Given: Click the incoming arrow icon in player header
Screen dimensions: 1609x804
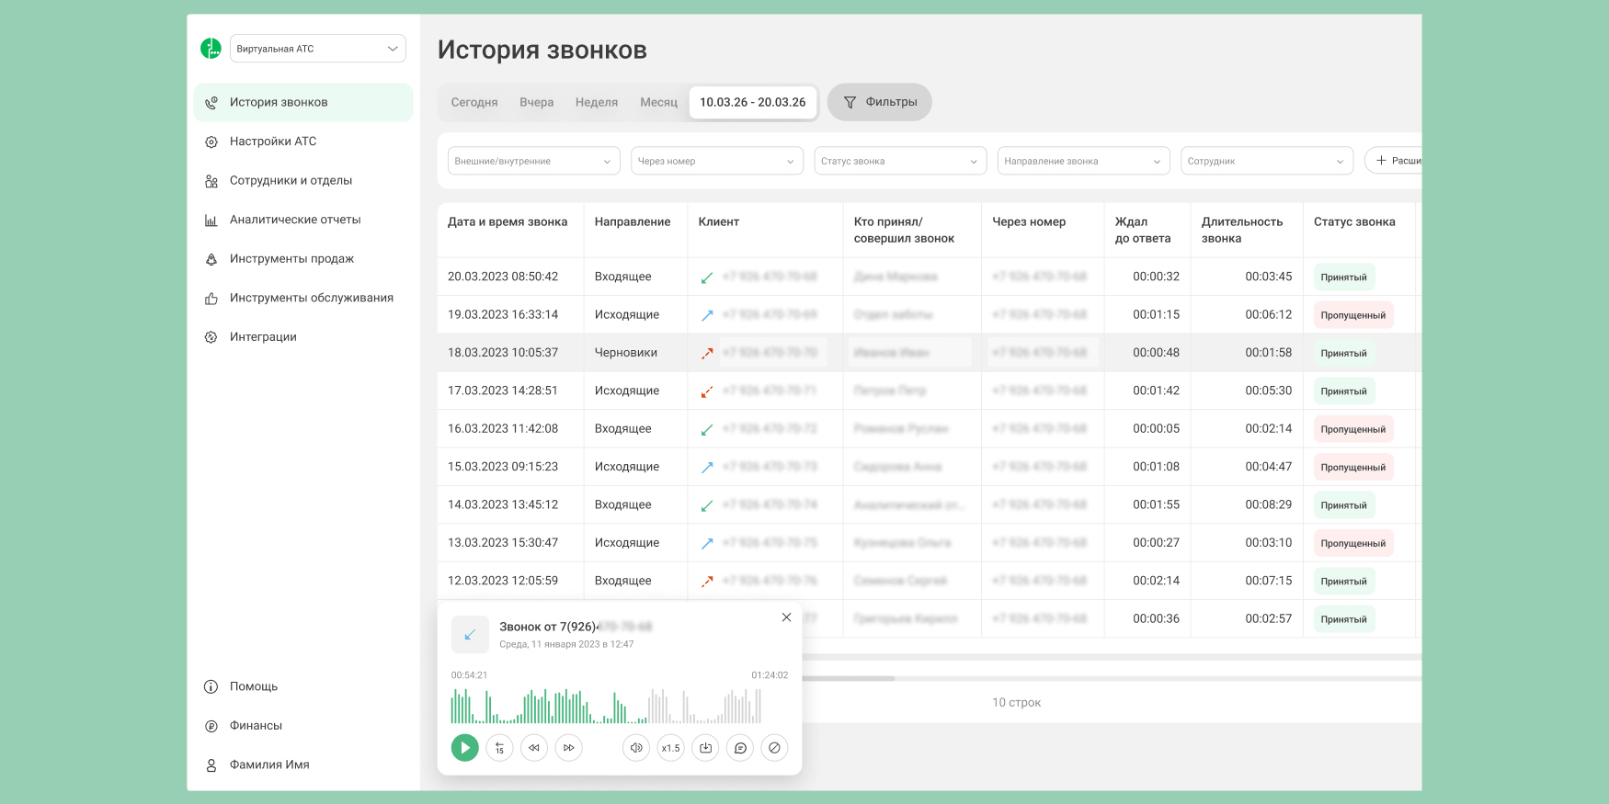Looking at the screenshot, I should (470, 635).
